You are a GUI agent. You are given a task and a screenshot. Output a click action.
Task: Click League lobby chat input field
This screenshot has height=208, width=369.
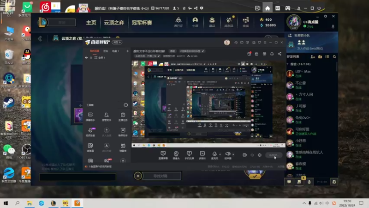77,177
